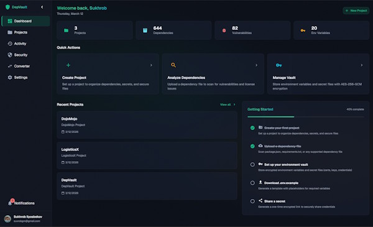Expand the Create Project card chevron

pyautogui.click(x=151, y=65)
